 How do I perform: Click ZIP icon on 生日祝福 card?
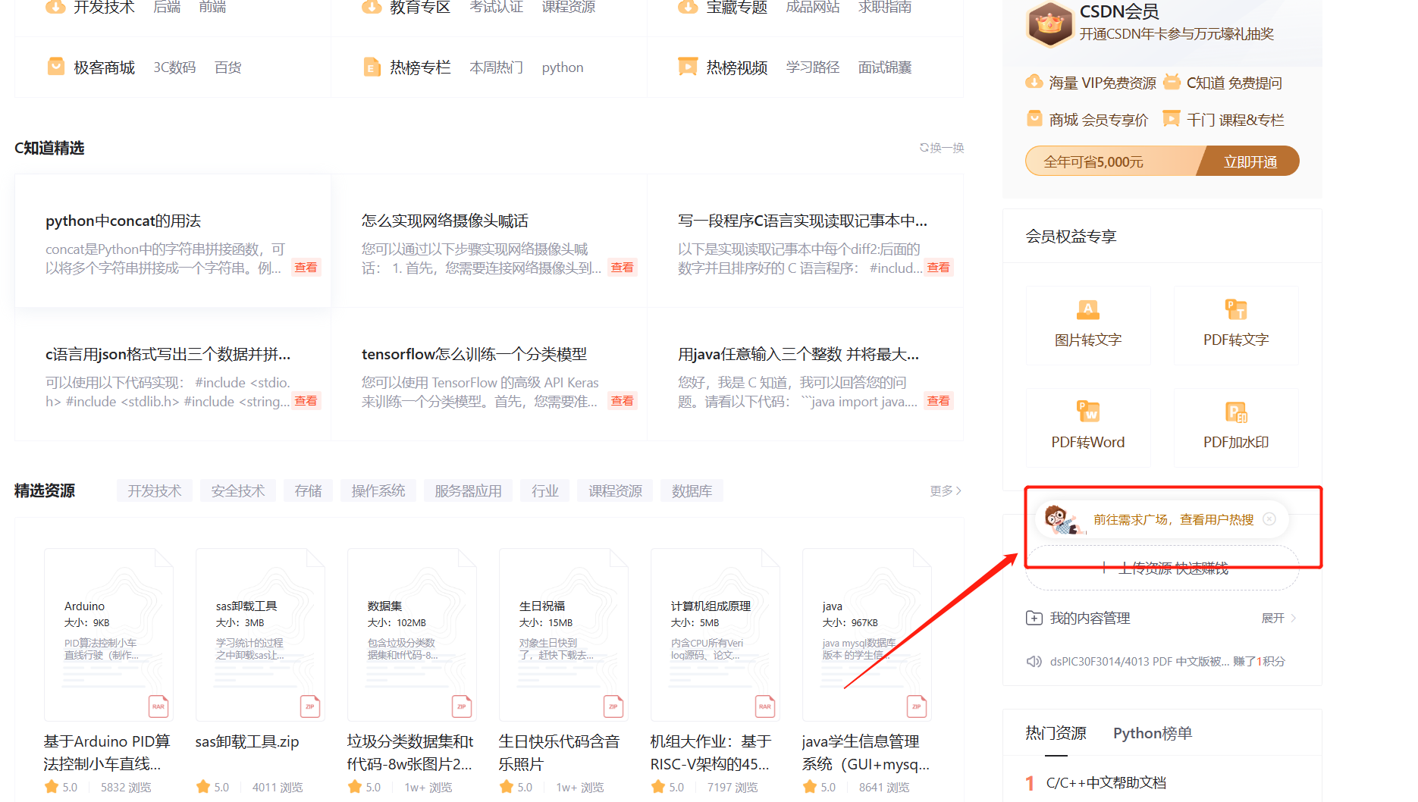pyautogui.click(x=613, y=706)
